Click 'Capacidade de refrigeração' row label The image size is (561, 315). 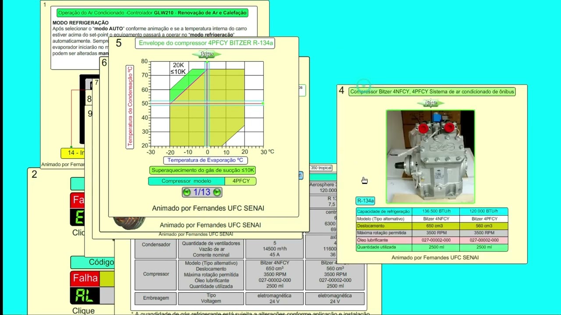pyautogui.click(x=384, y=211)
